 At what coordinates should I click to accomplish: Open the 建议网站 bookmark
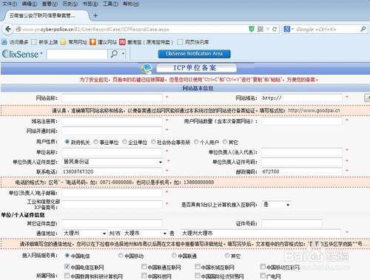pos(103,42)
